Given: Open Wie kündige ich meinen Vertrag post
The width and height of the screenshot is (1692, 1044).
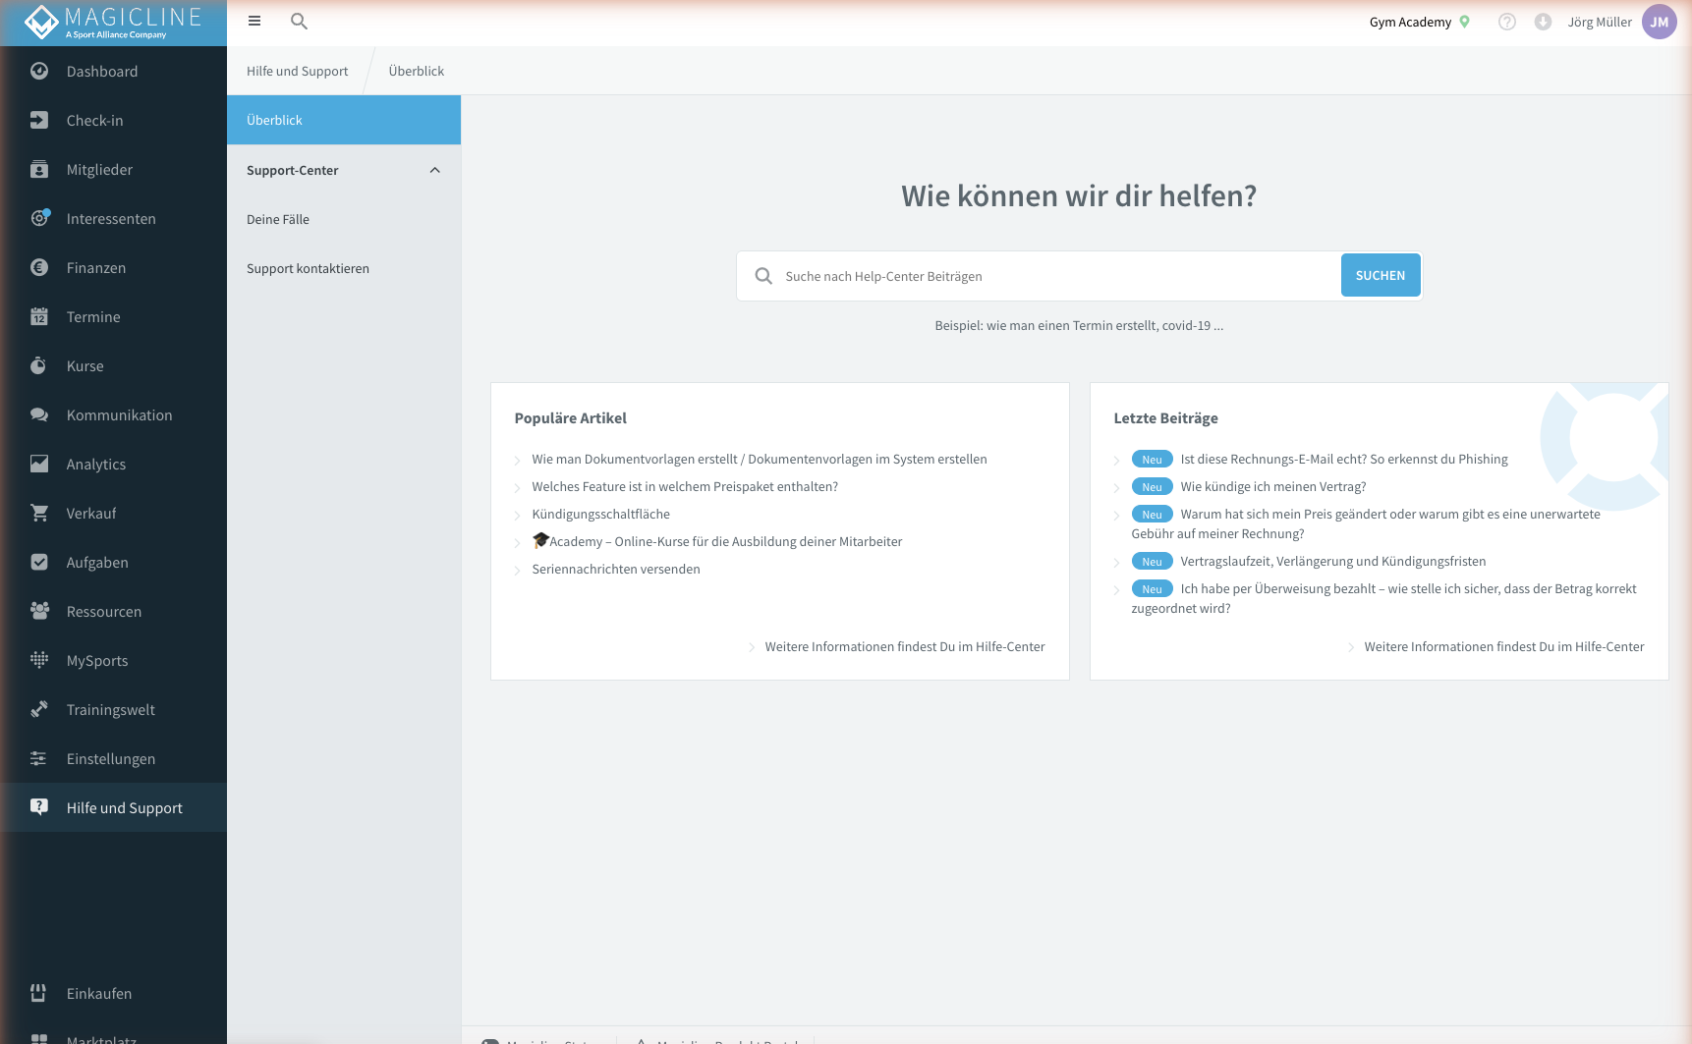Looking at the screenshot, I should 1273,486.
